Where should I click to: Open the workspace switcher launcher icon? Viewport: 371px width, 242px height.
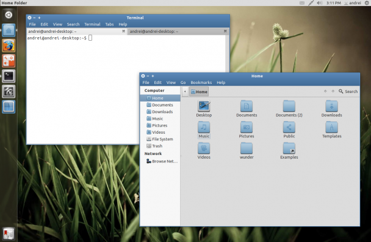coord(9,107)
